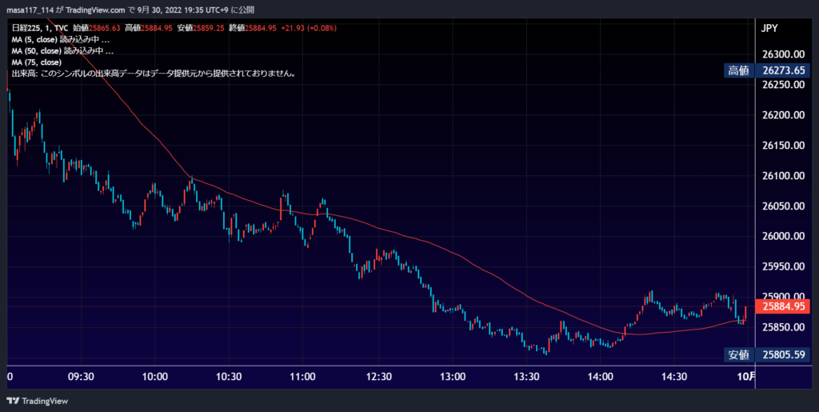Click the 出来高 volume data notice
This screenshot has height=412, width=819.
tap(154, 74)
